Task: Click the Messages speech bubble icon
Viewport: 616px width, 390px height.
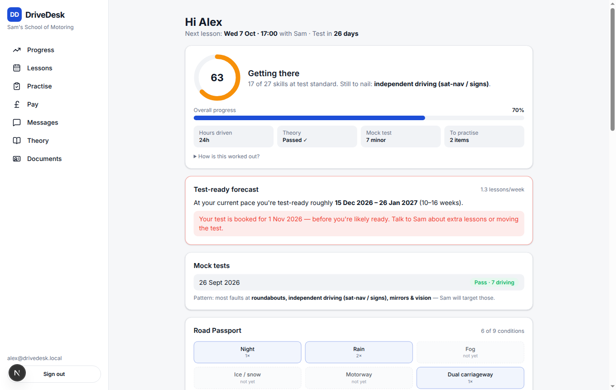Action: point(17,122)
